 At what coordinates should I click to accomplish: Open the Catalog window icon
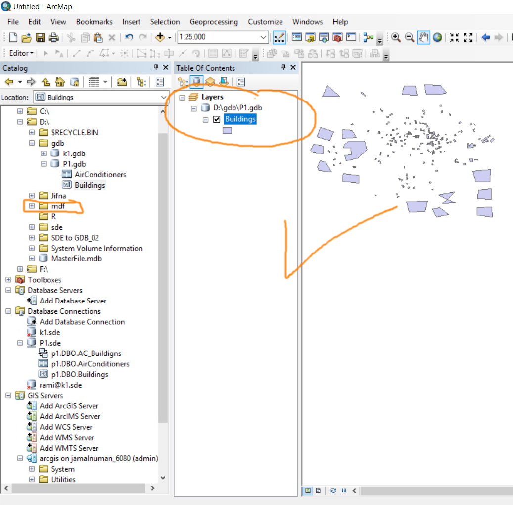coord(310,37)
